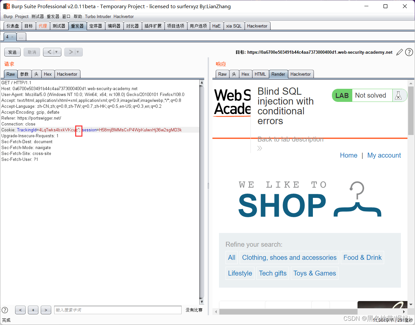This screenshot has width=415, height=325.
Task: Switch to the 测试器 main tab
Action: [x=59, y=26]
